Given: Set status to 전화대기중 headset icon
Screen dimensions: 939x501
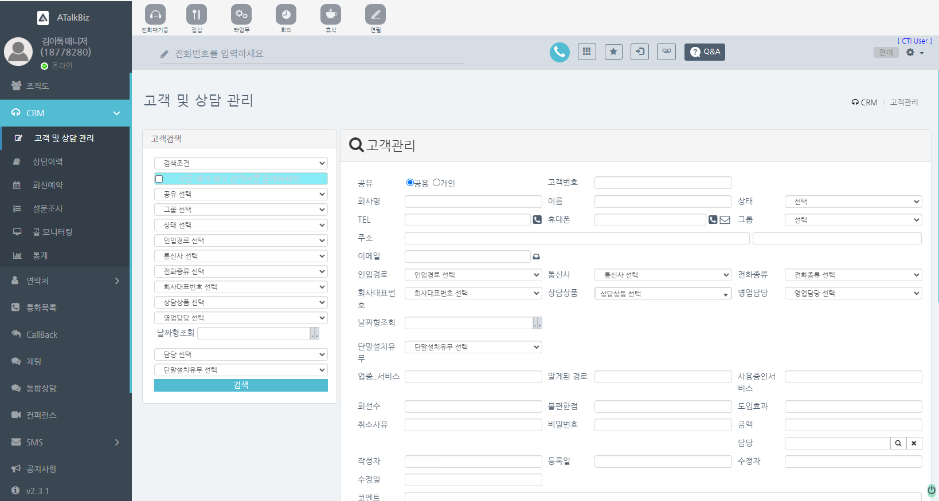Looking at the screenshot, I should tap(155, 14).
